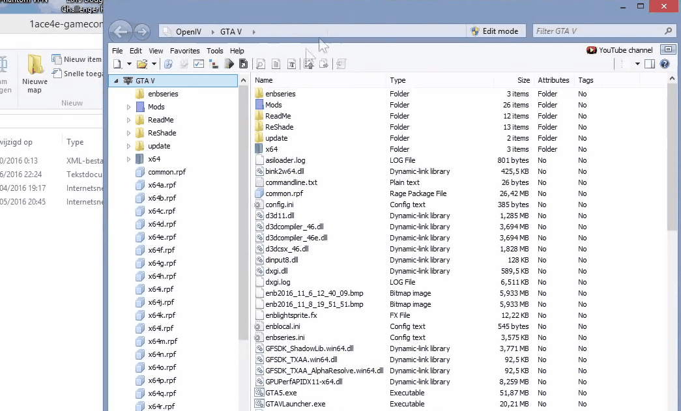
Task: Click the back navigation arrow
Action: (120, 31)
